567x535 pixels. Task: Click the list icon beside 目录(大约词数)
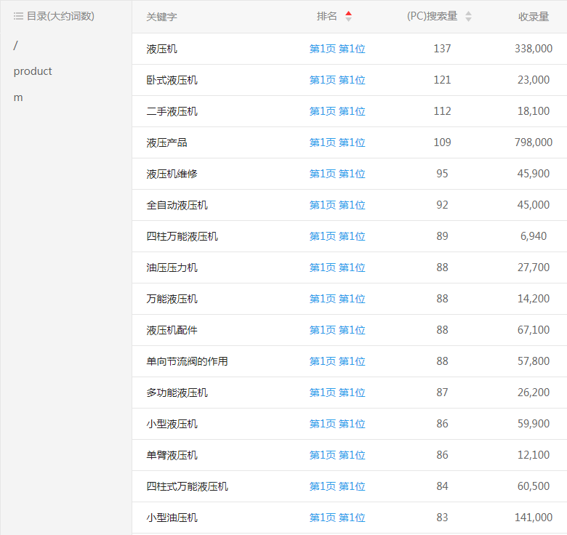pos(18,16)
